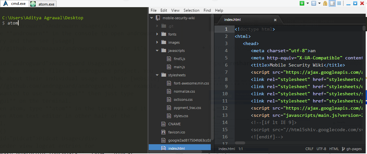Collapse the javascripts folder
The width and height of the screenshot is (367, 154).
tap(157, 51)
